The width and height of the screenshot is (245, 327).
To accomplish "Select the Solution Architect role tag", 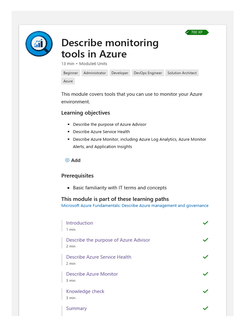I will coord(182,73).
